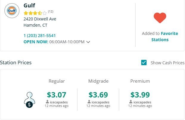Click user icon beside Premium icecapades
The width and height of the screenshot is (185, 120).
point(131,102)
